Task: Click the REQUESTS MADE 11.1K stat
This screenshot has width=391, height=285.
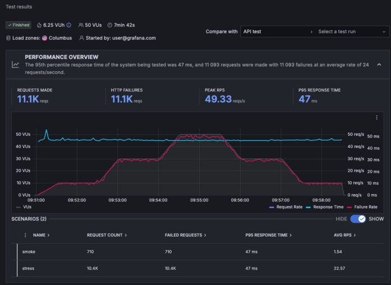Action: click(x=33, y=99)
